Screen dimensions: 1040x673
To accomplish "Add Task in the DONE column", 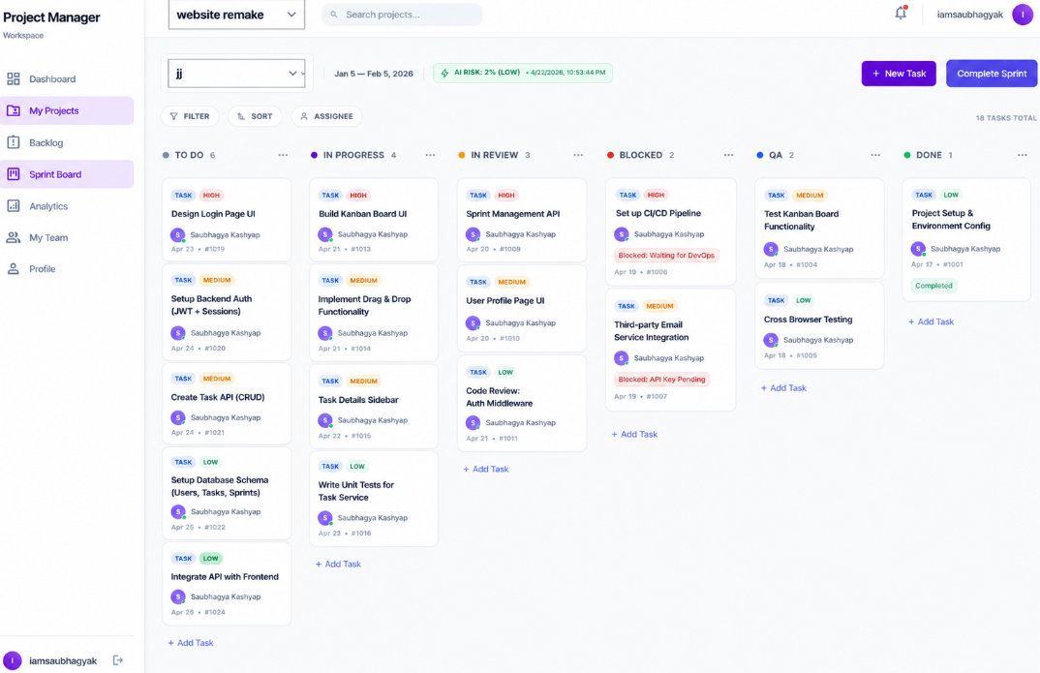I will pos(932,321).
